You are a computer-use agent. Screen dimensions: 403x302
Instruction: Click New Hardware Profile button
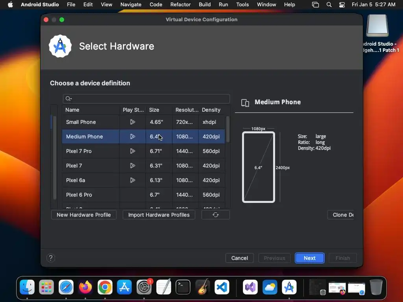pyautogui.click(x=84, y=215)
